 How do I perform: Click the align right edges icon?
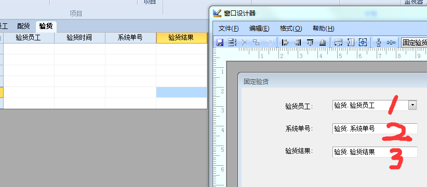coord(298,42)
